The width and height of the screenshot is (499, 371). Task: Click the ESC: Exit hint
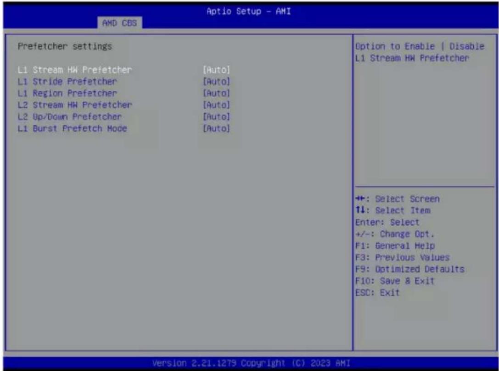point(377,293)
